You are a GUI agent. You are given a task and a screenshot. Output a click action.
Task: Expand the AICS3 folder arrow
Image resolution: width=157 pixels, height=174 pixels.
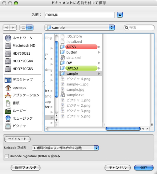[99, 47]
